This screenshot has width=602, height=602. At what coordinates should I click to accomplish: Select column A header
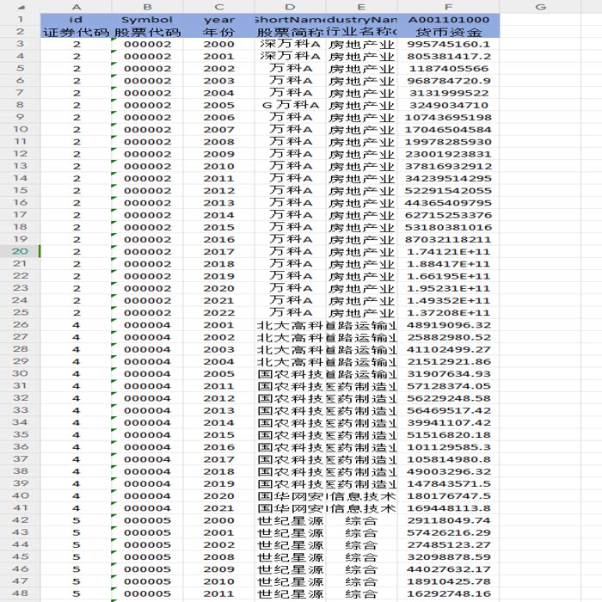point(76,7)
